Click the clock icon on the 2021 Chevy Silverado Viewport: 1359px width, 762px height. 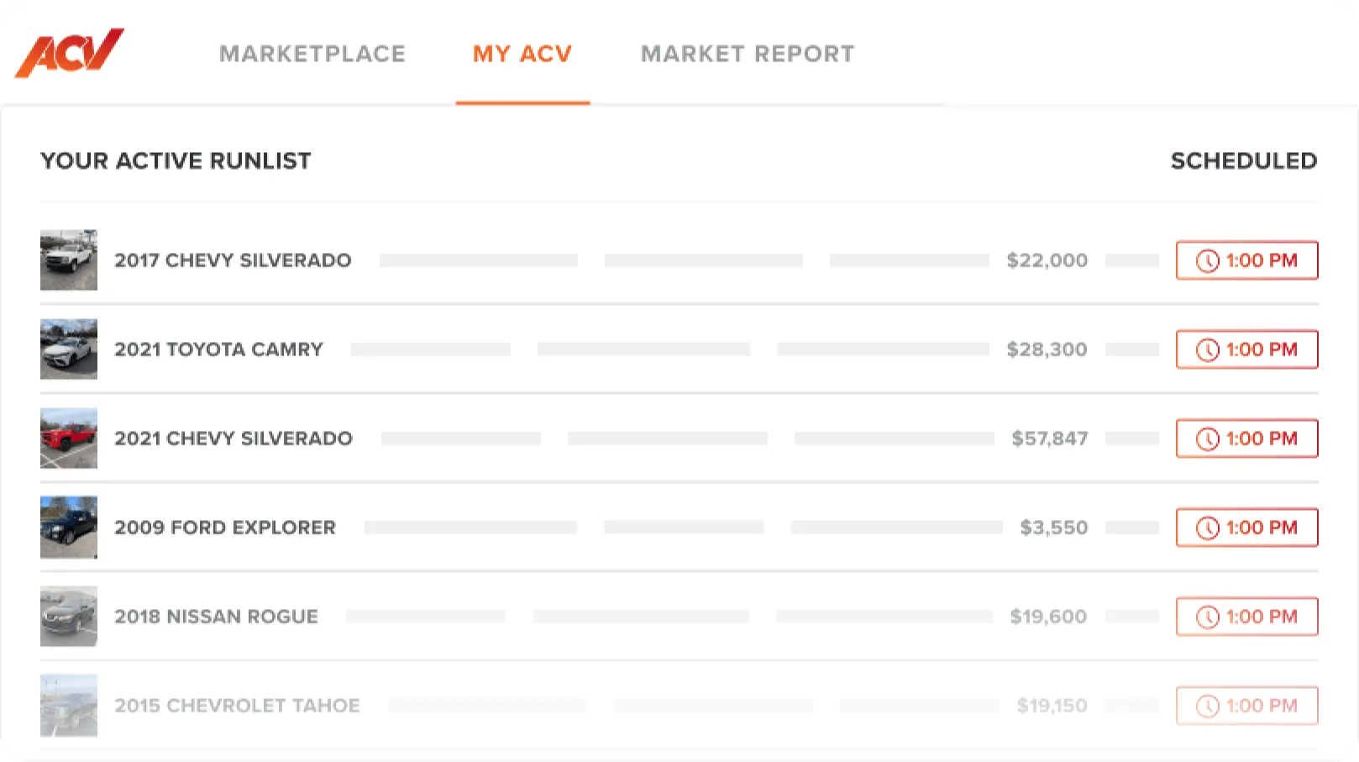point(1207,438)
